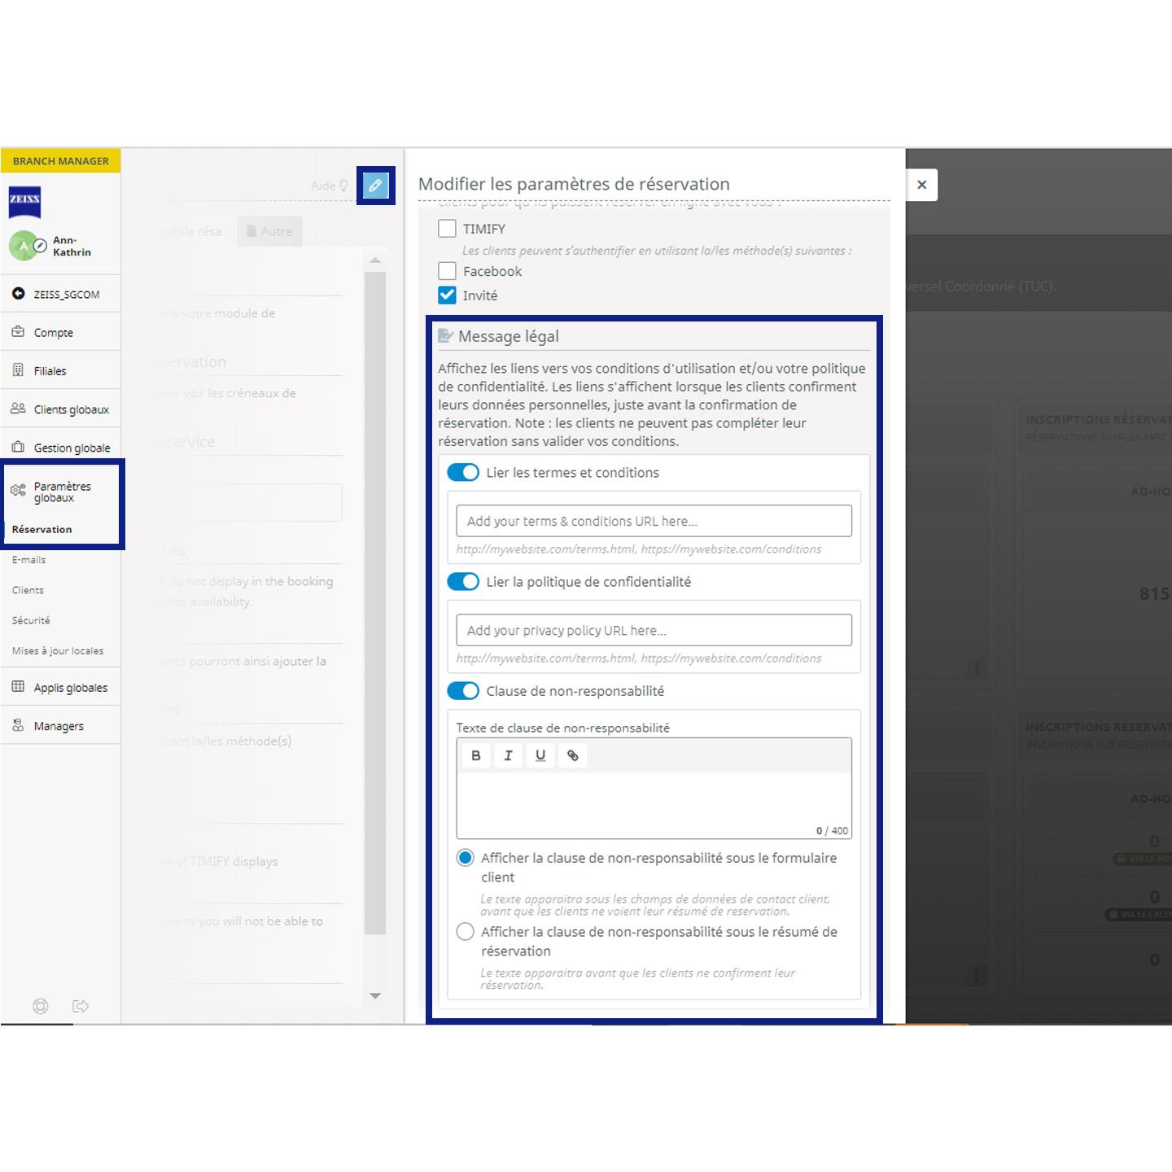Click the Gestion globale icon
1172x1172 pixels.
pos(18,447)
